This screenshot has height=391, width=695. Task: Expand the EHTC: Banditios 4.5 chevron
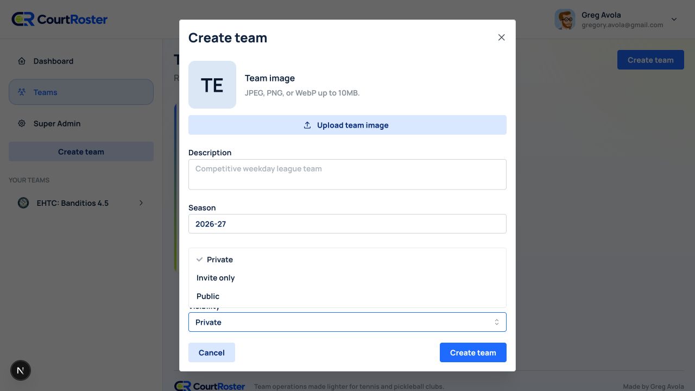click(x=141, y=203)
